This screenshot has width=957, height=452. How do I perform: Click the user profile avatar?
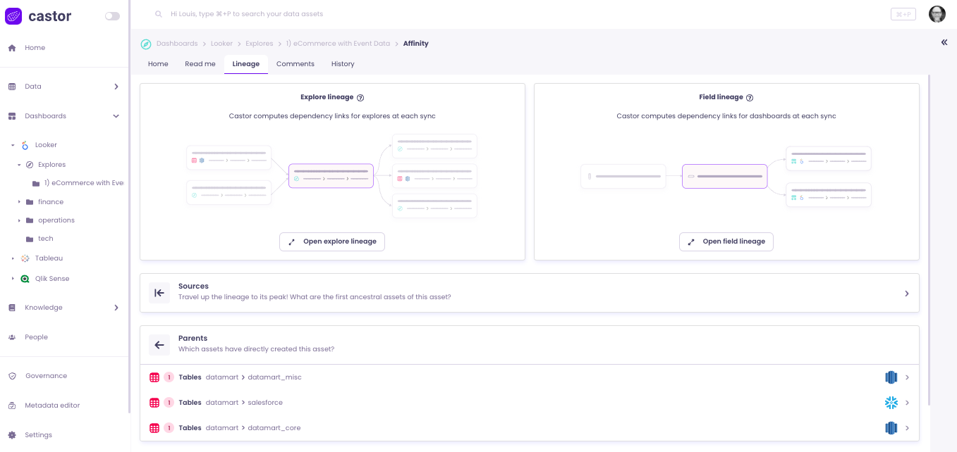tap(937, 14)
